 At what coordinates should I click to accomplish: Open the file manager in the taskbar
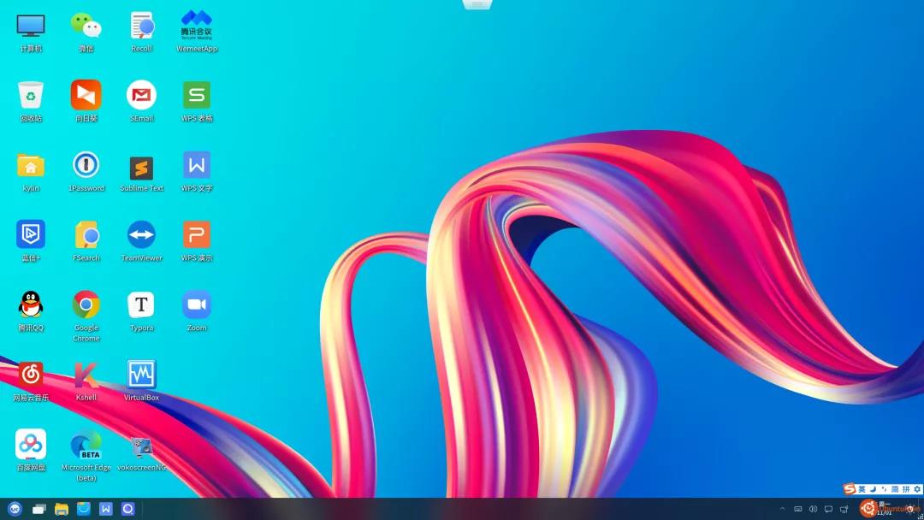62,509
